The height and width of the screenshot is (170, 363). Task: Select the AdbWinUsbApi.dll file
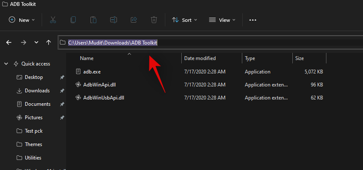tap(103, 98)
